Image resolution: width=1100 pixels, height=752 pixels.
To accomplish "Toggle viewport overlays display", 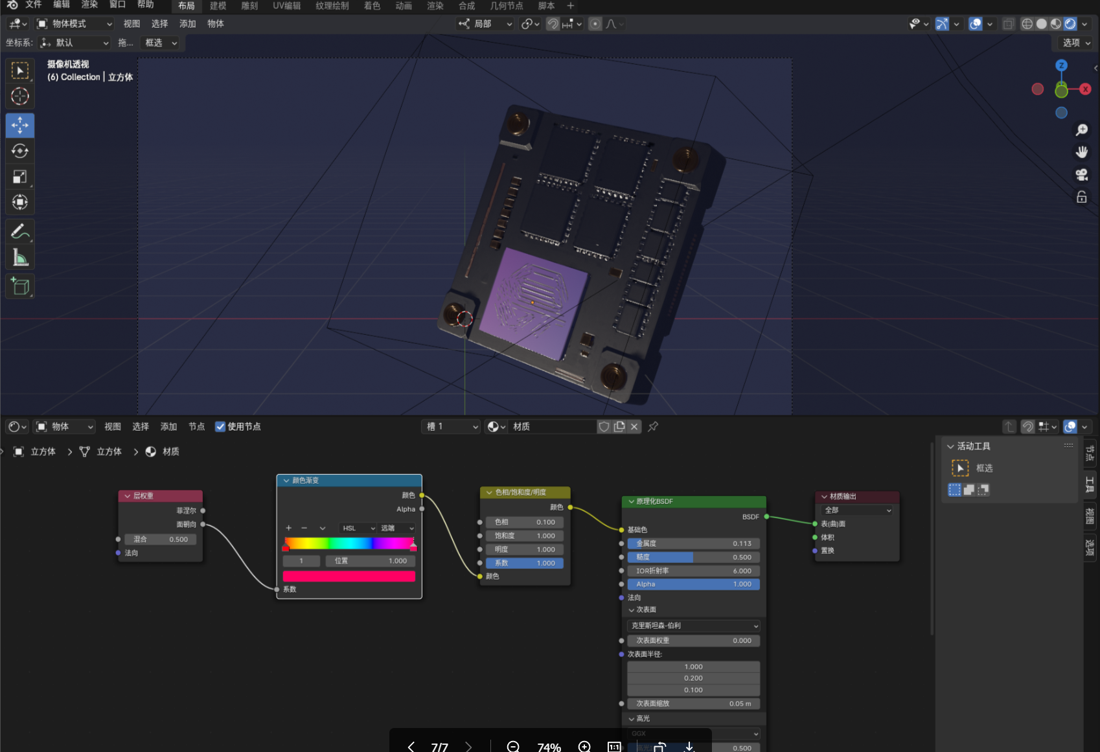I will 975,24.
